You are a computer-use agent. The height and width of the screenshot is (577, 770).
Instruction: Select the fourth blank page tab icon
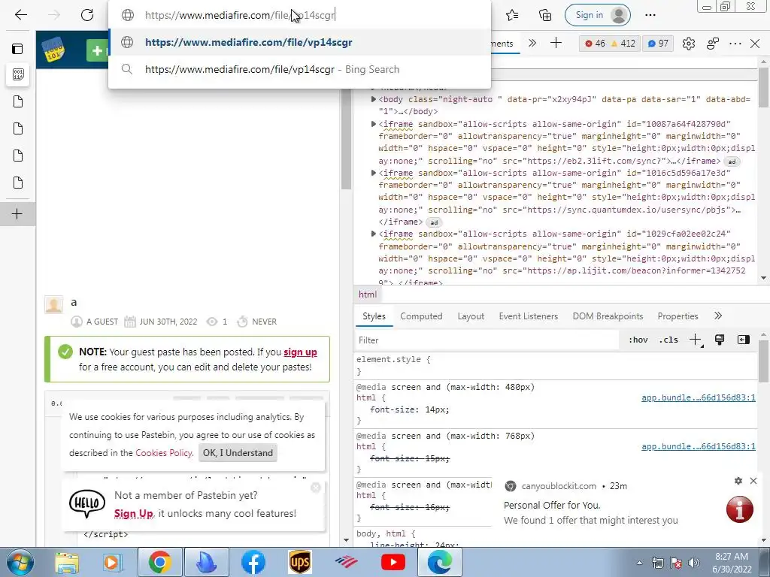click(18, 183)
